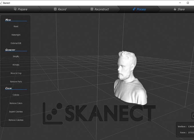Viewport: 194px width, 140px height.
Task: Click the Color section header
Action: [9, 88]
